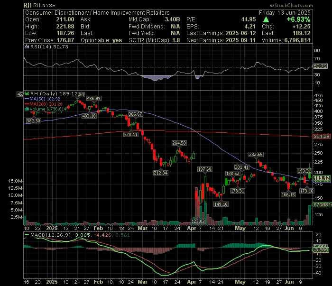
Task: Click the Chg value +12.25
Action: [x=301, y=27]
